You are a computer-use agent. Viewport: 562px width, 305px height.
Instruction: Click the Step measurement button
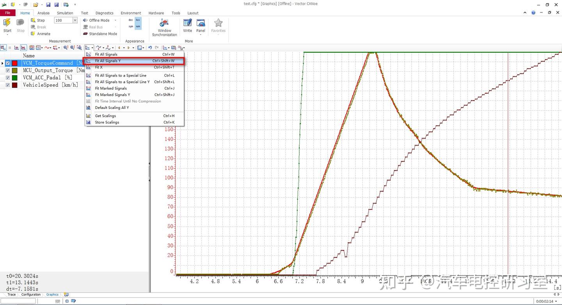[38, 20]
